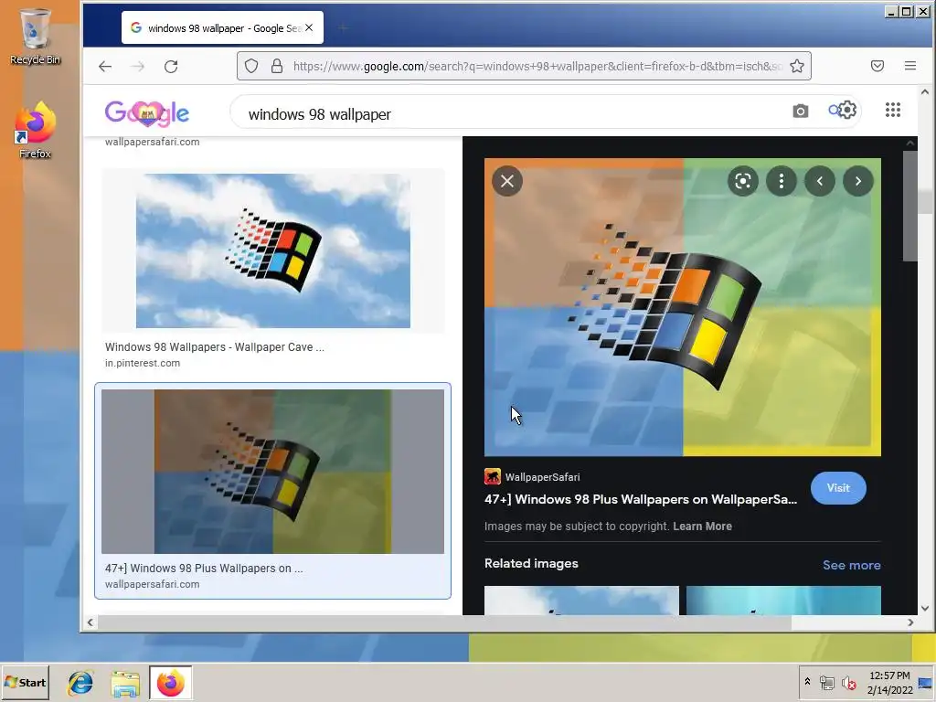Click the in.pinterest.com source text
The height and width of the screenshot is (702, 936).
click(x=142, y=363)
